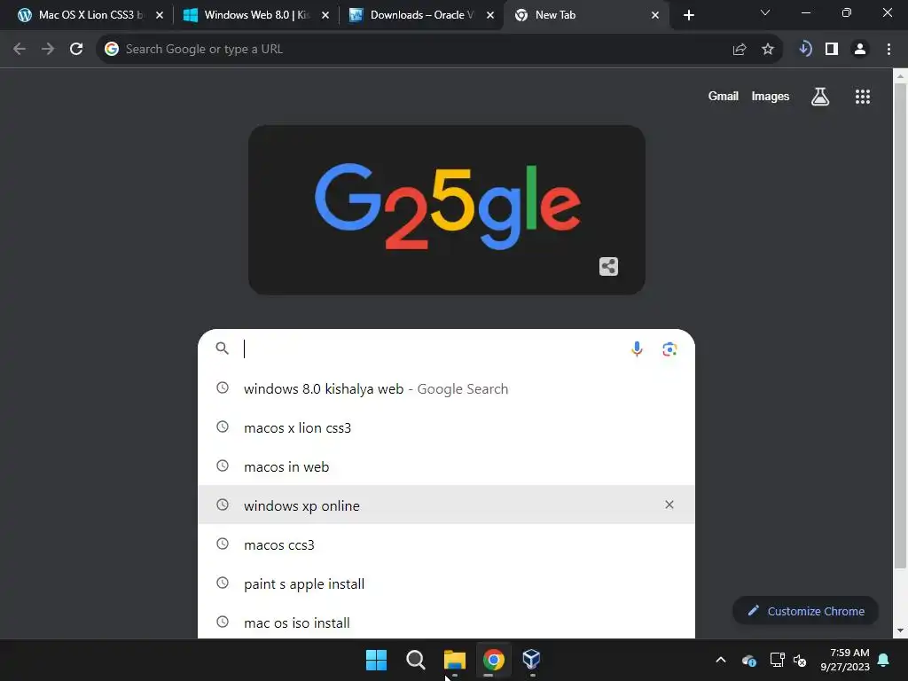Click the scrollbar down arrow
The width and height of the screenshot is (908, 681).
click(x=900, y=630)
